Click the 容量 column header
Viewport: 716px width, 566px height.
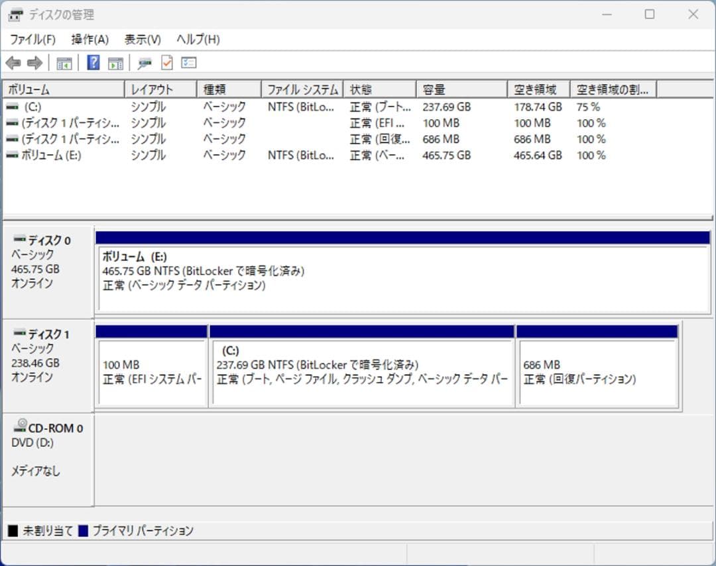(x=461, y=88)
